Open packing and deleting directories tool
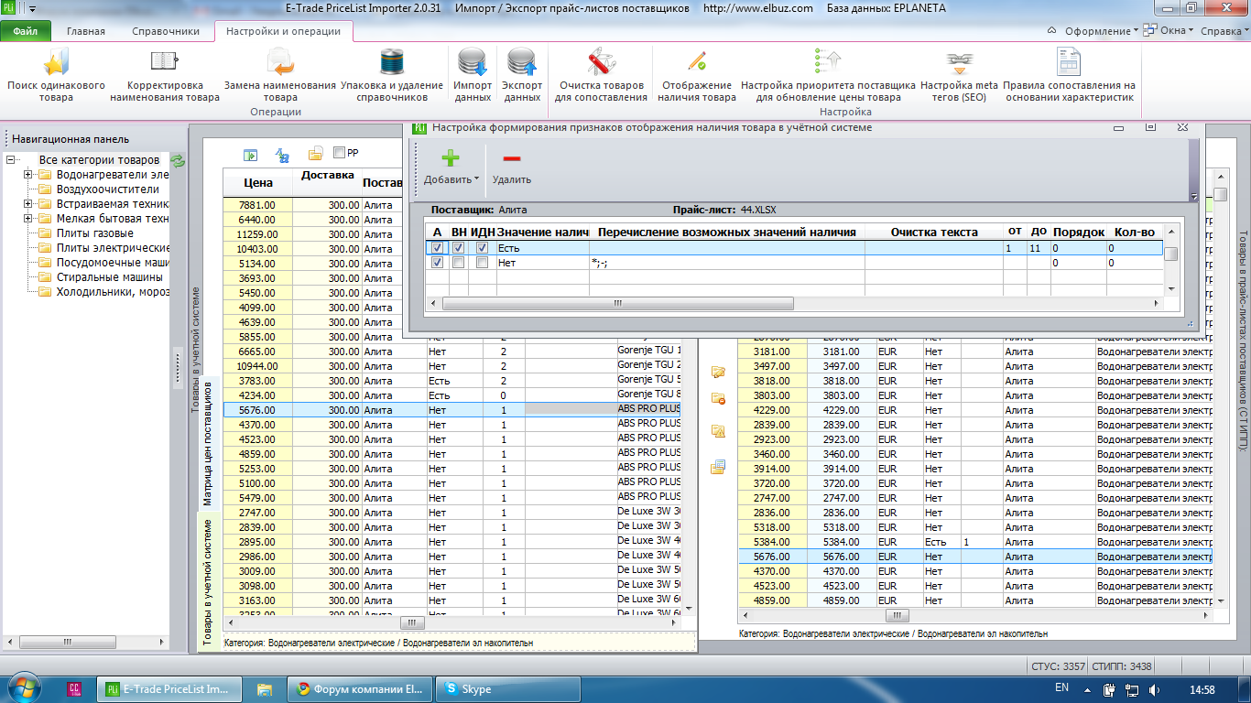The image size is (1251, 703). click(x=392, y=76)
